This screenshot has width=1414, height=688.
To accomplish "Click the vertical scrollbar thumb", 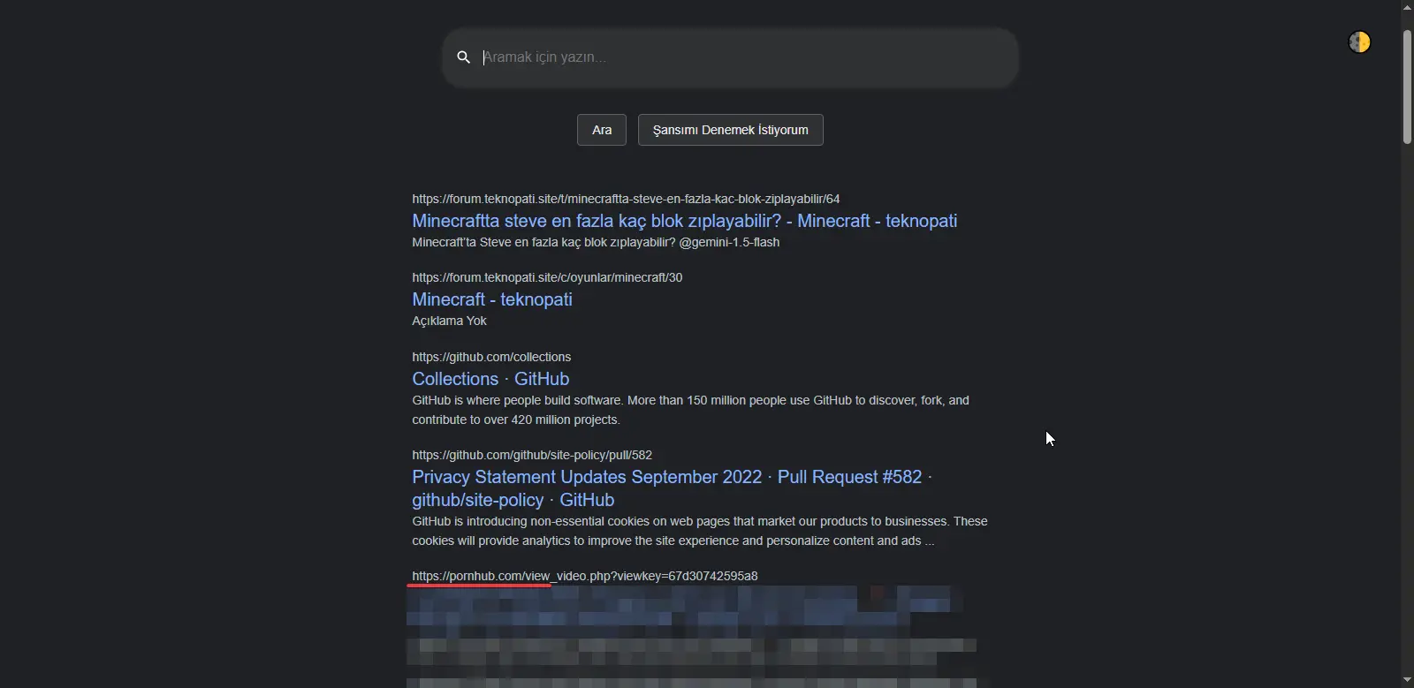I will point(1407,87).
